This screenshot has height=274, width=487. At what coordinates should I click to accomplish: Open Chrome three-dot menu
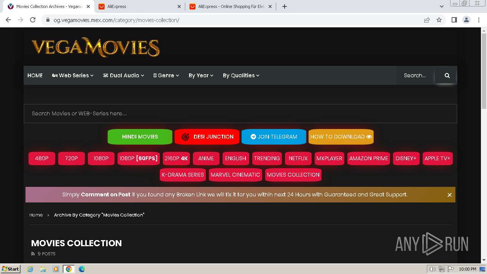click(x=479, y=20)
